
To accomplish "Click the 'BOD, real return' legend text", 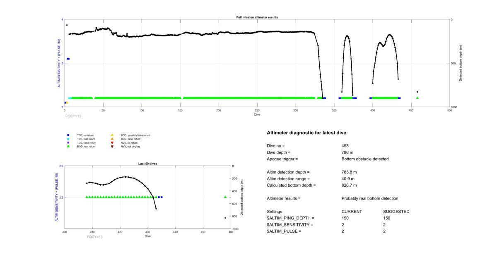I will 86,146.
